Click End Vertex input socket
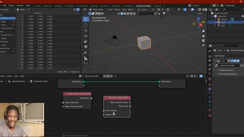The height and width of the screenshot is (137, 244). 104,111
